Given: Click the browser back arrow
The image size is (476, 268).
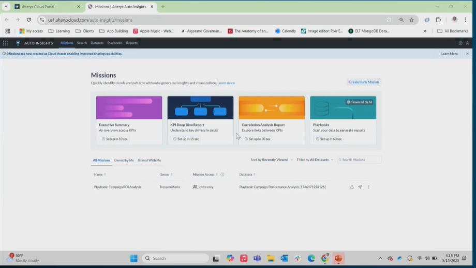Looking at the screenshot, I should [7, 20].
